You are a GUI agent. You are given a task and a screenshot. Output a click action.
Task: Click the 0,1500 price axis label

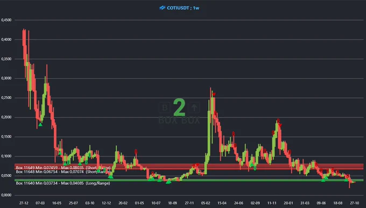point(6,137)
